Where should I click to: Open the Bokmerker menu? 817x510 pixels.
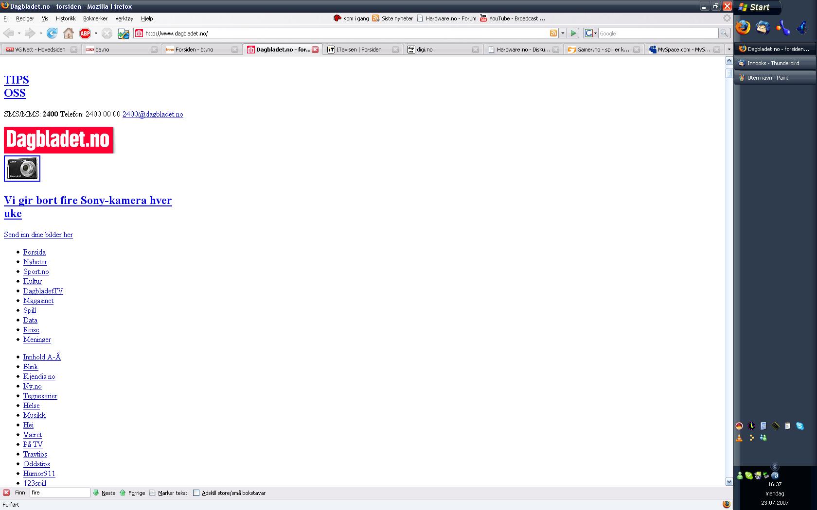95,18
